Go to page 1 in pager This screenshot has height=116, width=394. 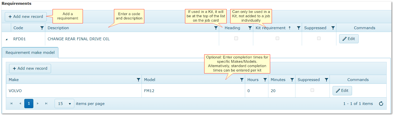pos(29,104)
